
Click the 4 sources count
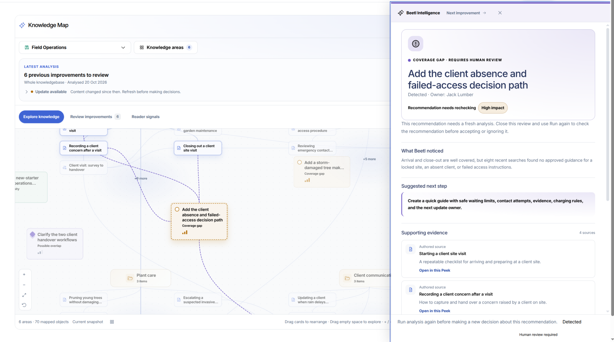click(x=587, y=233)
